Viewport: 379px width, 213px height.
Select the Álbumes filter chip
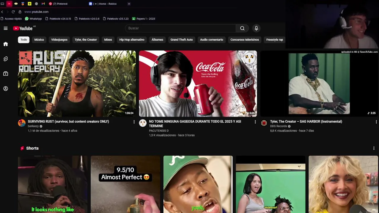click(158, 40)
